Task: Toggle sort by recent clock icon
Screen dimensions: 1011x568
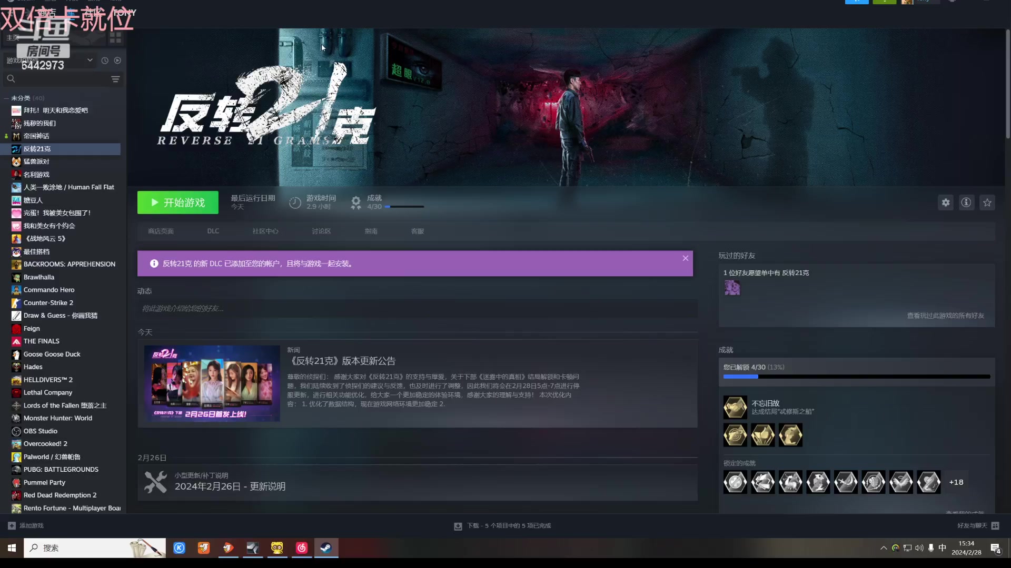Action: [x=105, y=60]
